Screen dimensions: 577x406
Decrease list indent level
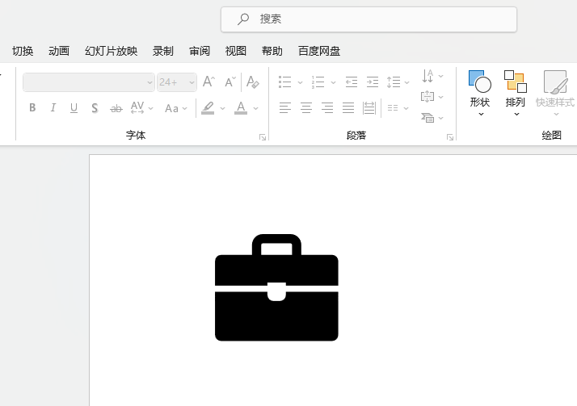click(352, 82)
